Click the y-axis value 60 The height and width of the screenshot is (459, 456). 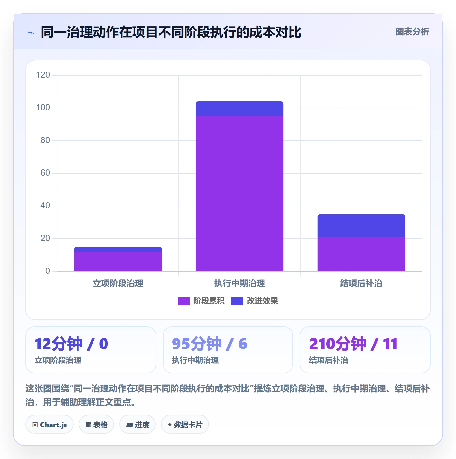pos(45,173)
